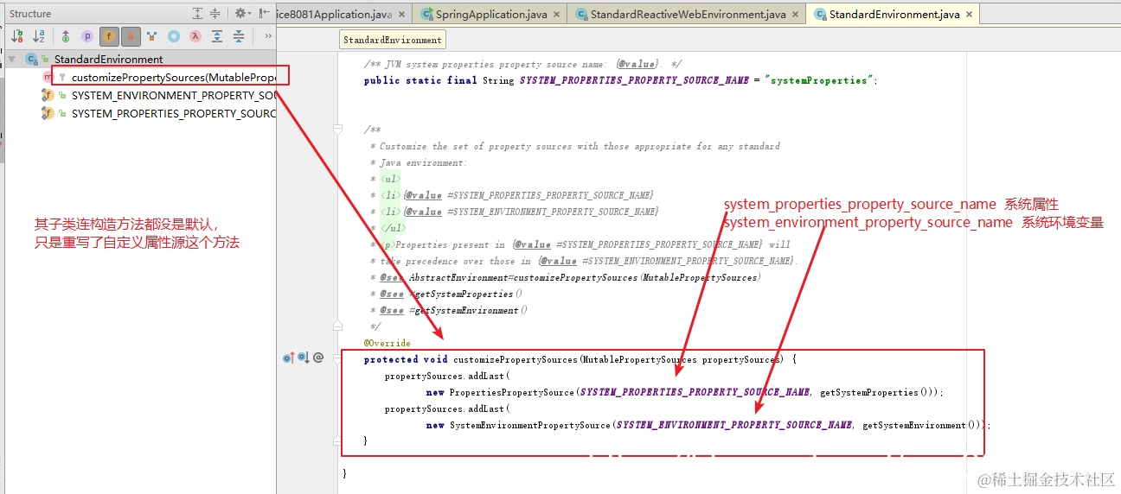
Task: Click the @Override annotation
Action: pyautogui.click(x=388, y=343)
